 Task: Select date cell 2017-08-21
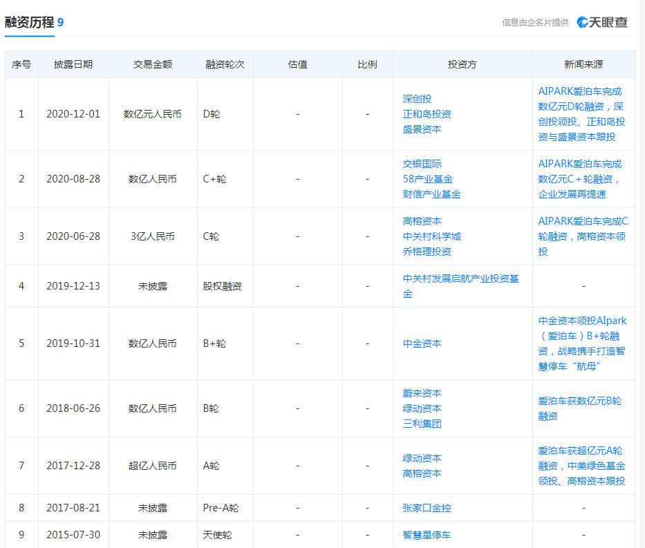[x=73, y=508]
